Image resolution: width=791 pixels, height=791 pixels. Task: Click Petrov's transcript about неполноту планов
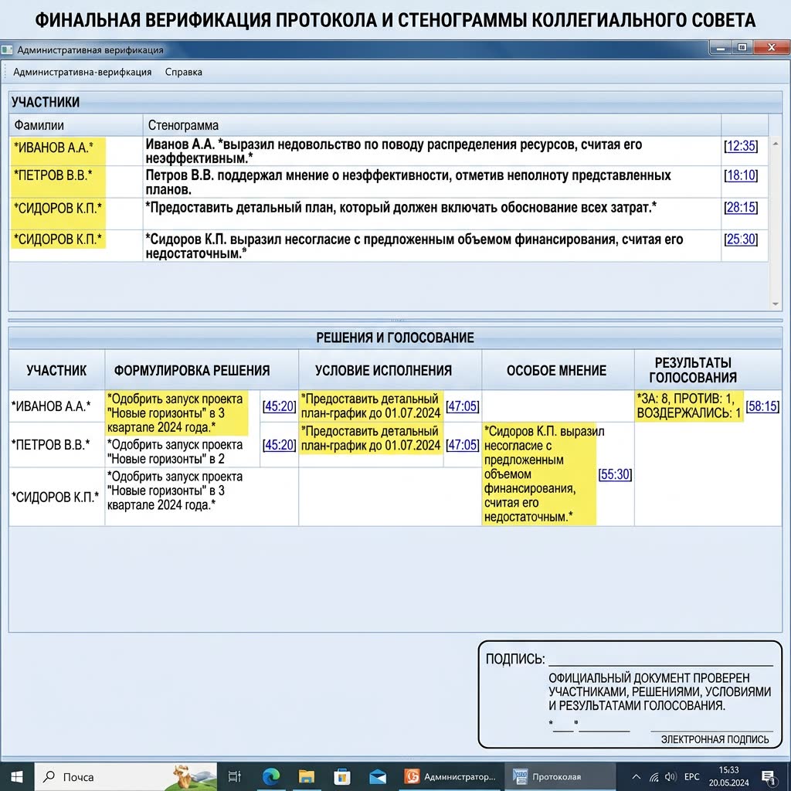pos(408,182)
